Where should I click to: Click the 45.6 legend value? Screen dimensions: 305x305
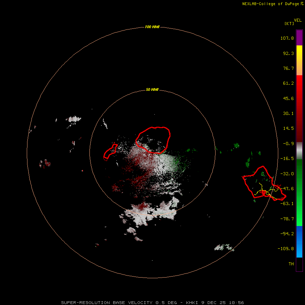(288, 98)
